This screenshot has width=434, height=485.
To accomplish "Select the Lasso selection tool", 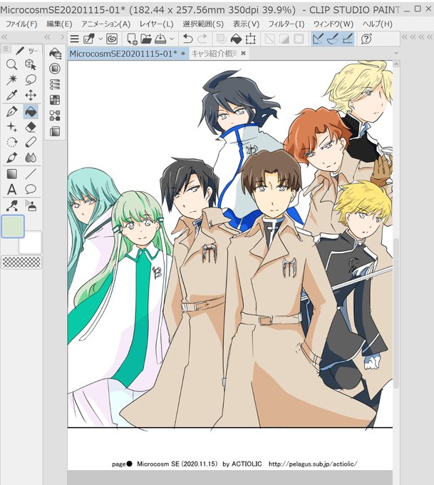I will (31, 80).
